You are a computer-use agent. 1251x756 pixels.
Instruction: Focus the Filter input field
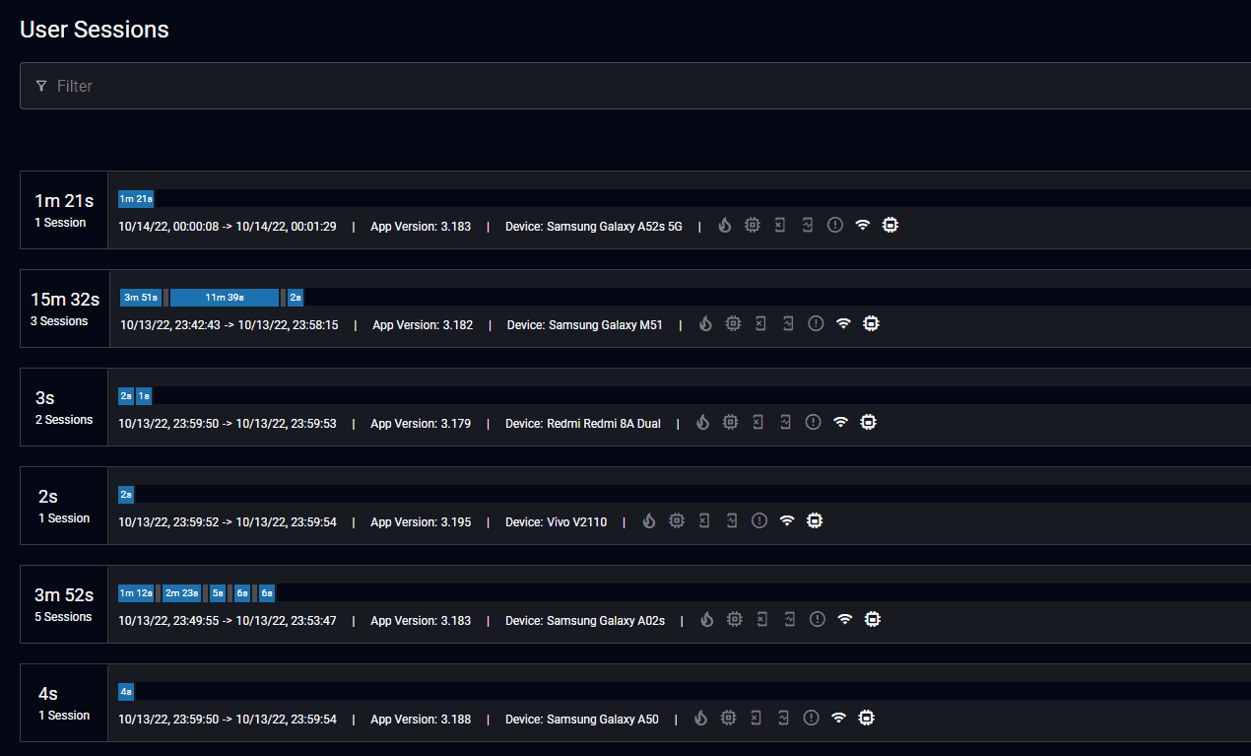pos(635,86)
